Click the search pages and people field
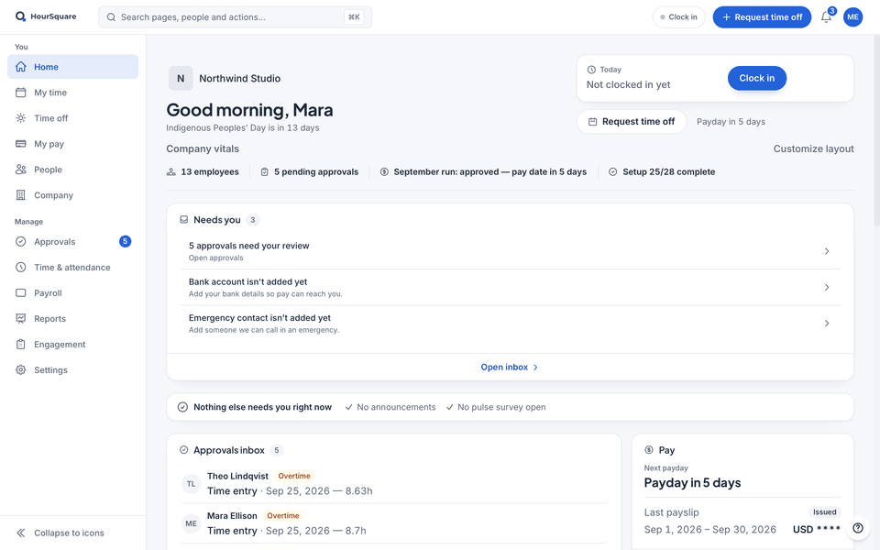 tap(235, 17)
